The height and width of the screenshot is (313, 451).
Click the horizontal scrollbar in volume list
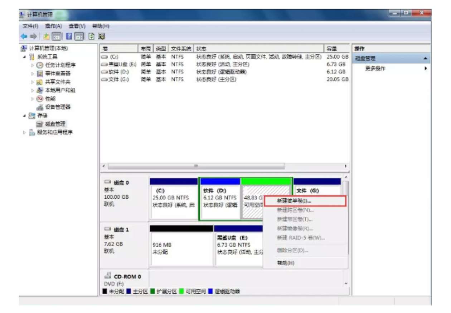point(196,166)
